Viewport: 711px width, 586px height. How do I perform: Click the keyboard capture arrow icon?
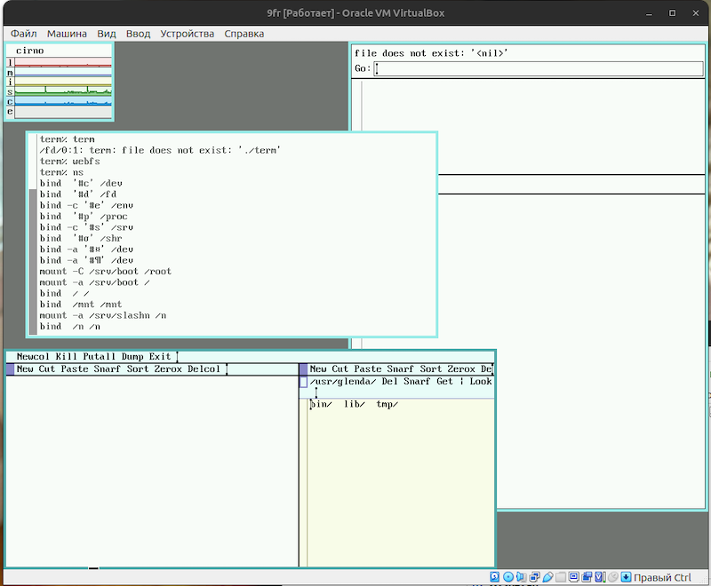point(626,577)
